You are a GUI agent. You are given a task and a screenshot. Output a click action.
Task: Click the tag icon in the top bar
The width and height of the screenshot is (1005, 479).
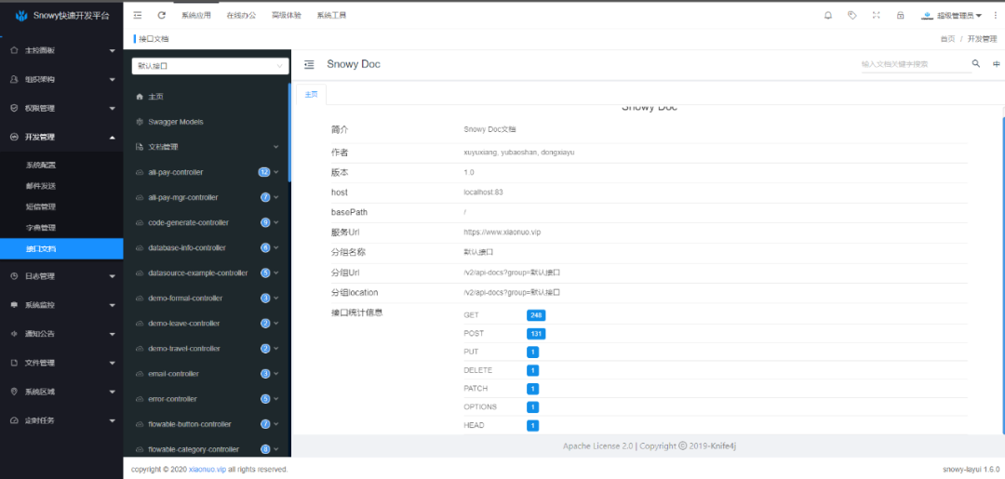click(x=851, y=16)
